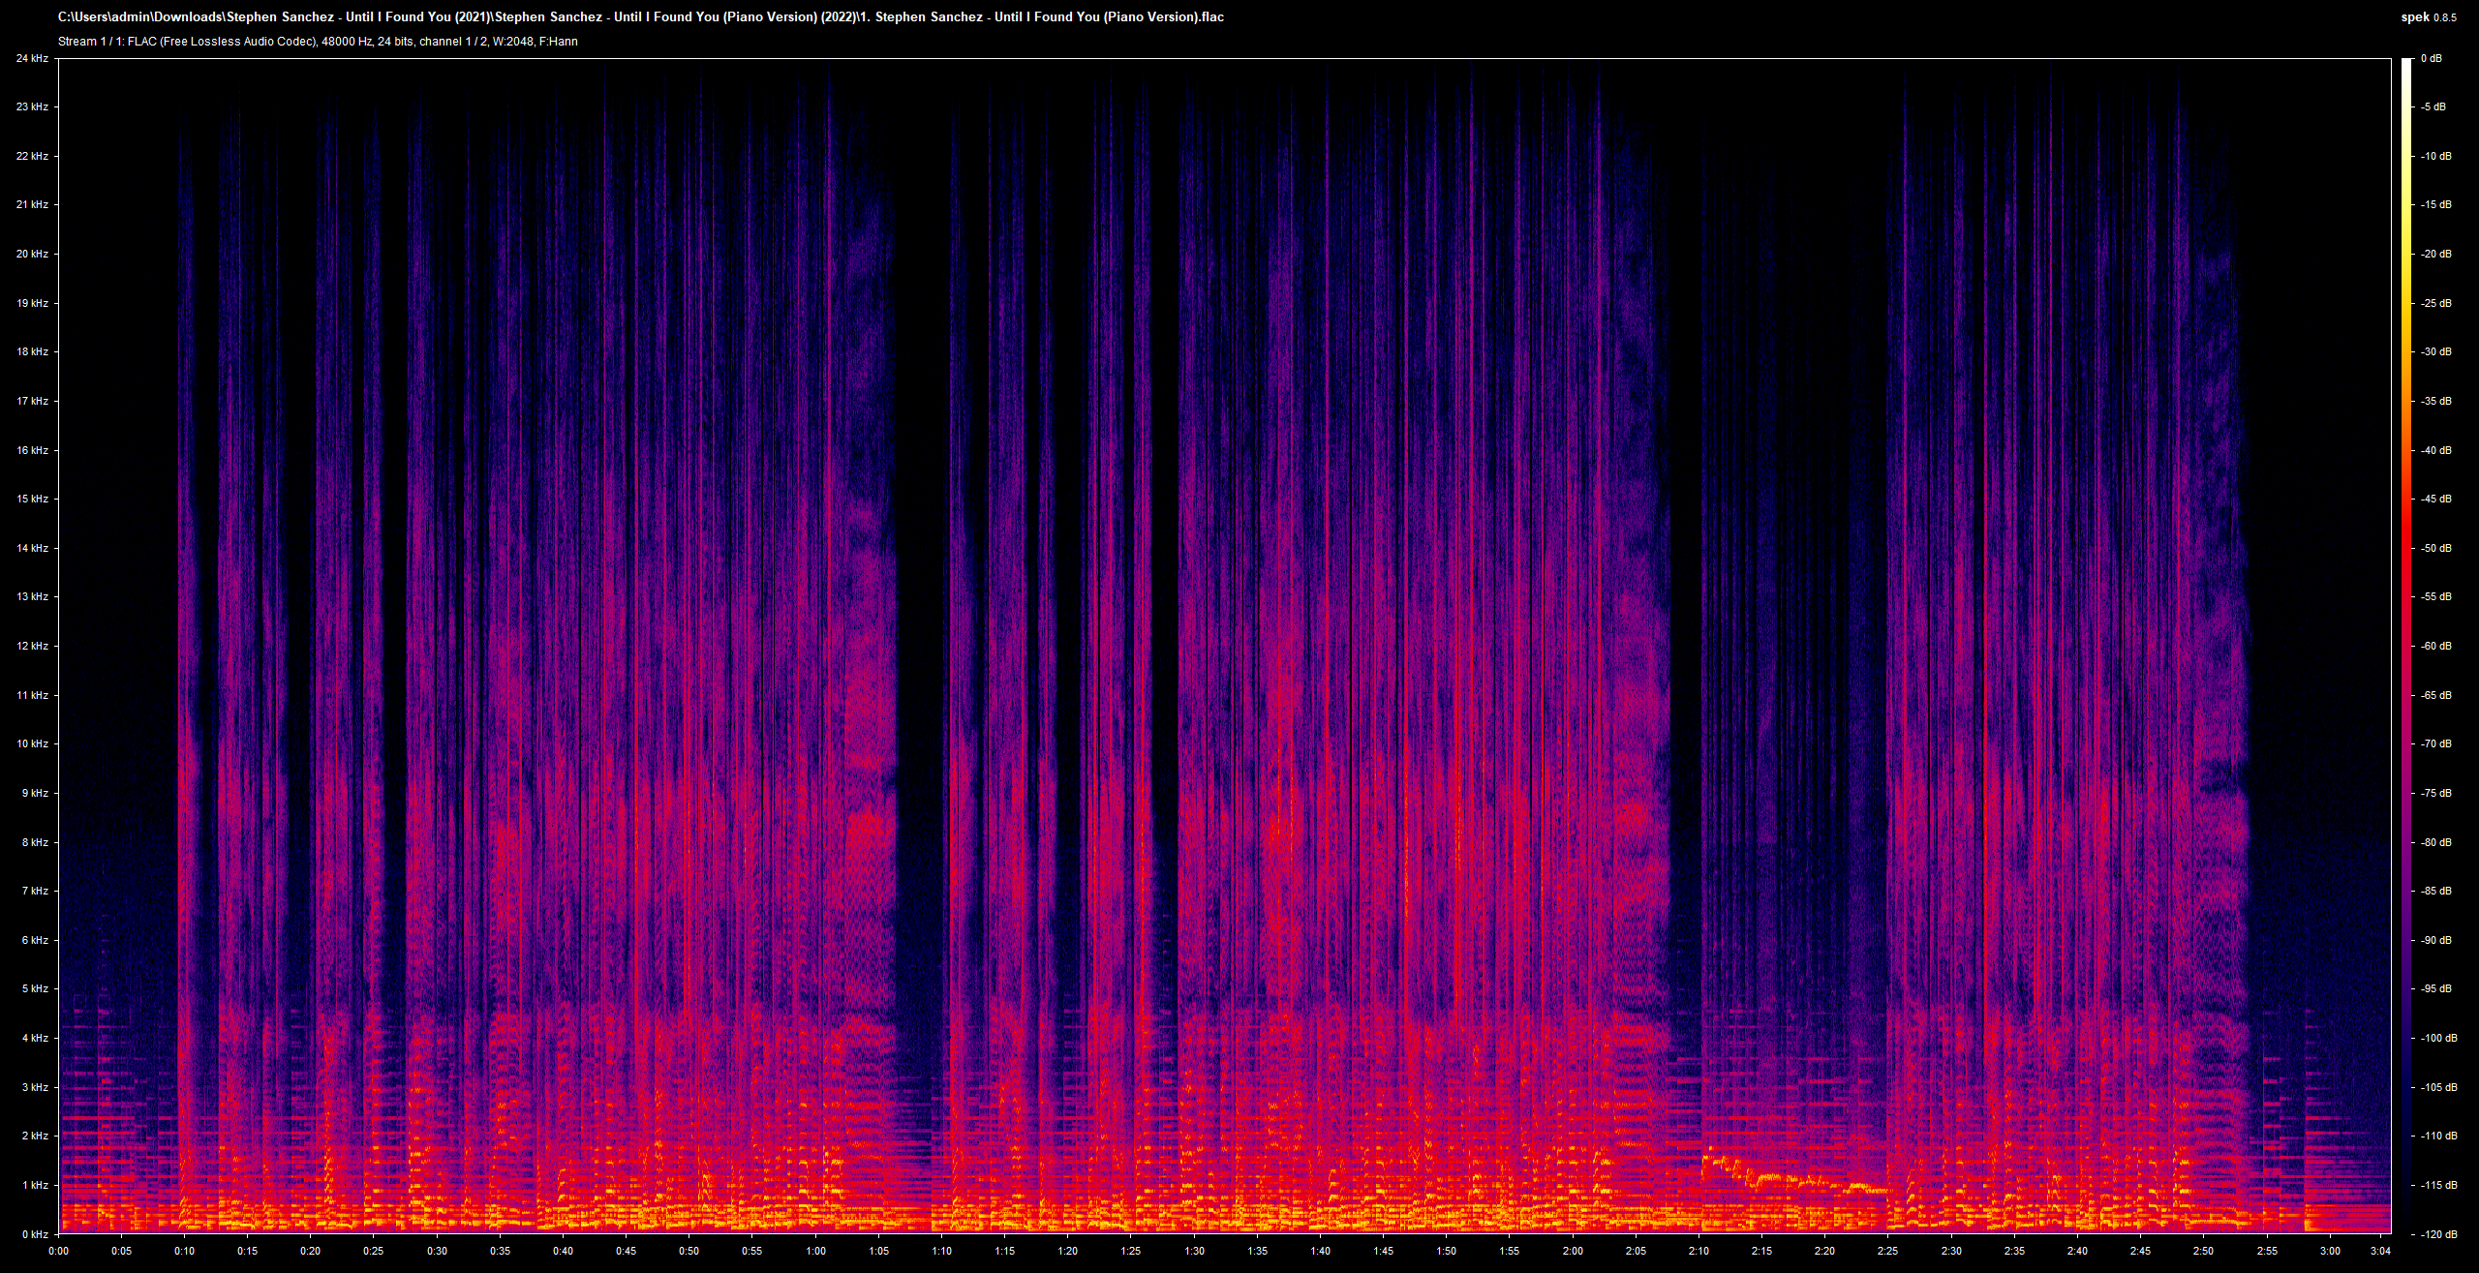Click the "-120 dB" scale label

tap(2438, 1234)
